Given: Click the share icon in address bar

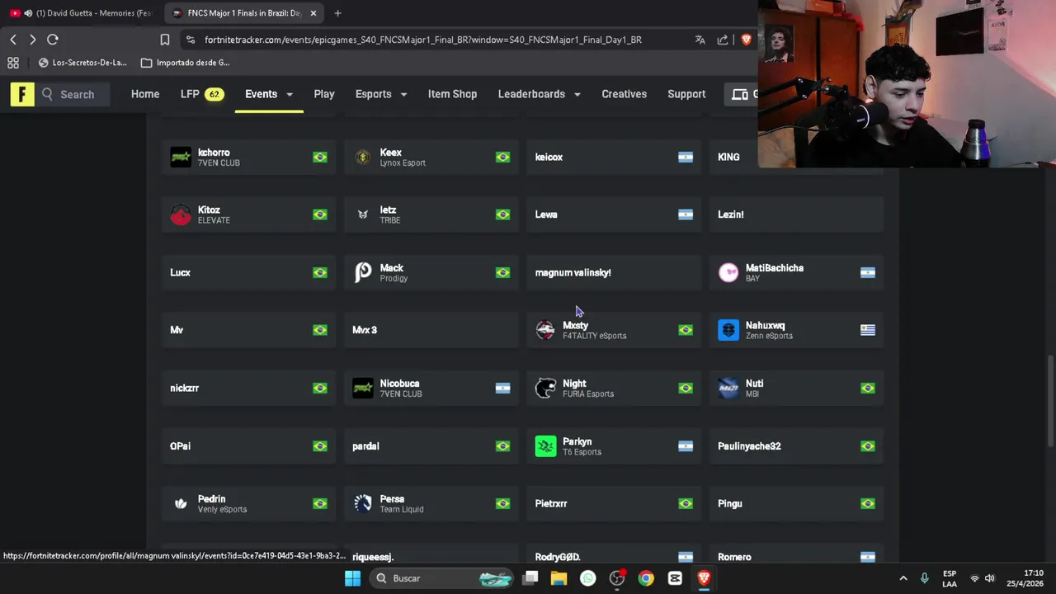Looking at the screenshot, I should point(723,40).
